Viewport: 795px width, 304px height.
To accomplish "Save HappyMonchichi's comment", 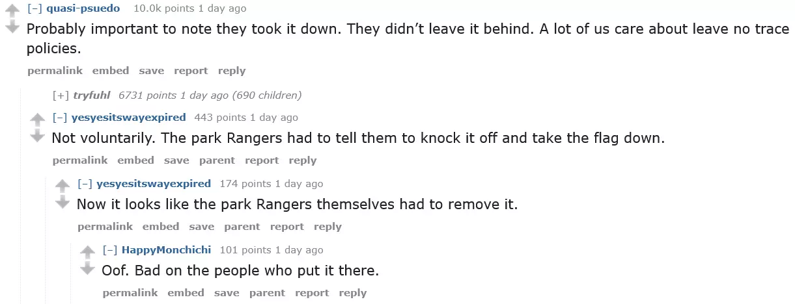I will [x=227, y=292].
